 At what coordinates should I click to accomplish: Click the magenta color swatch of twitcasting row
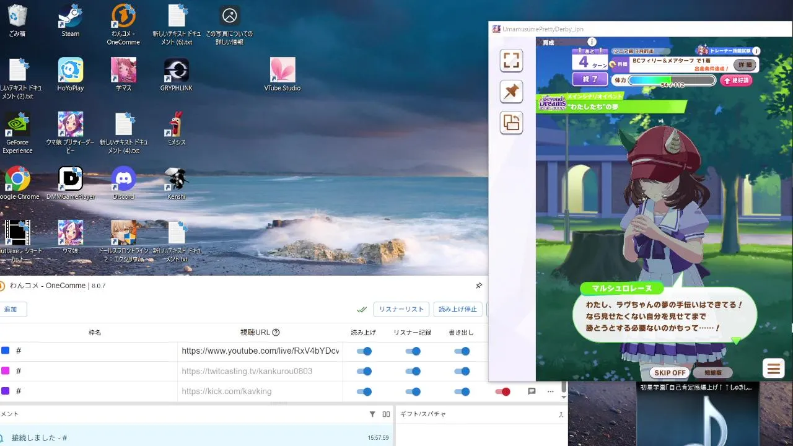point(6,371)
